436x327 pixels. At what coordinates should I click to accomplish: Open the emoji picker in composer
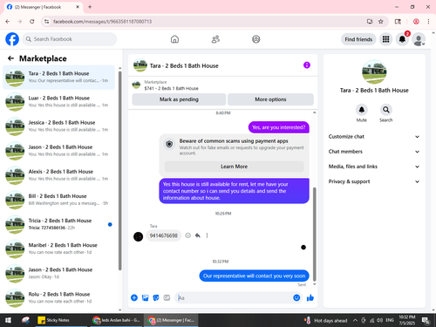tap(296, 297)
